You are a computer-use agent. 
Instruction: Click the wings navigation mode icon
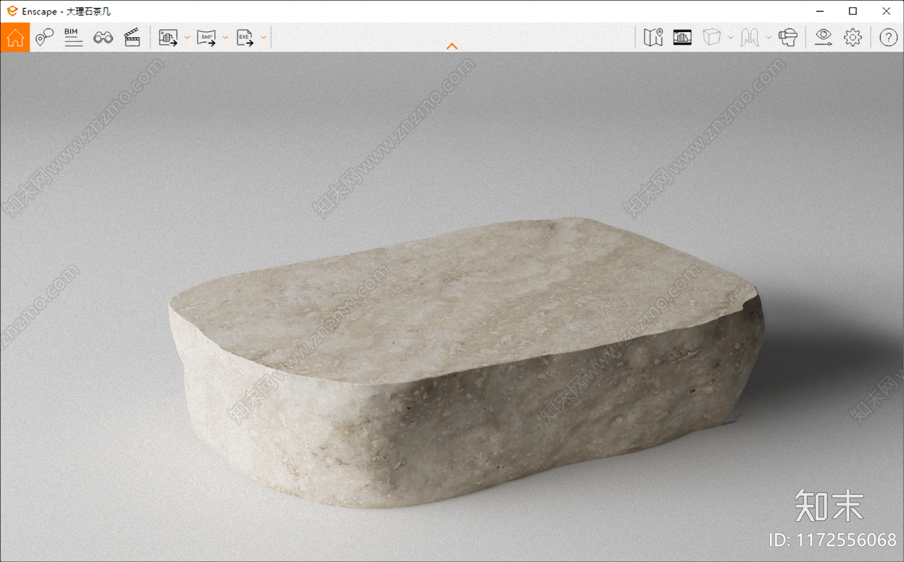750,38
